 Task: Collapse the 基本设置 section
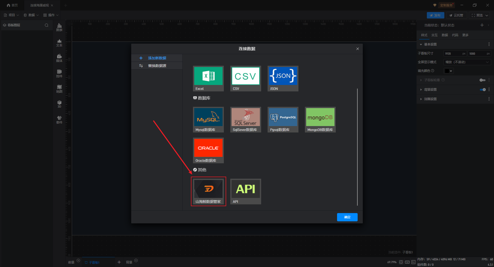pos(430,44)
